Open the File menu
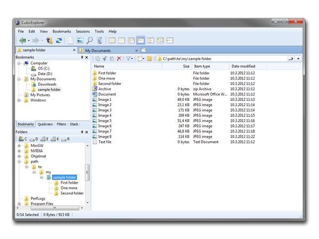 point(21,31)
